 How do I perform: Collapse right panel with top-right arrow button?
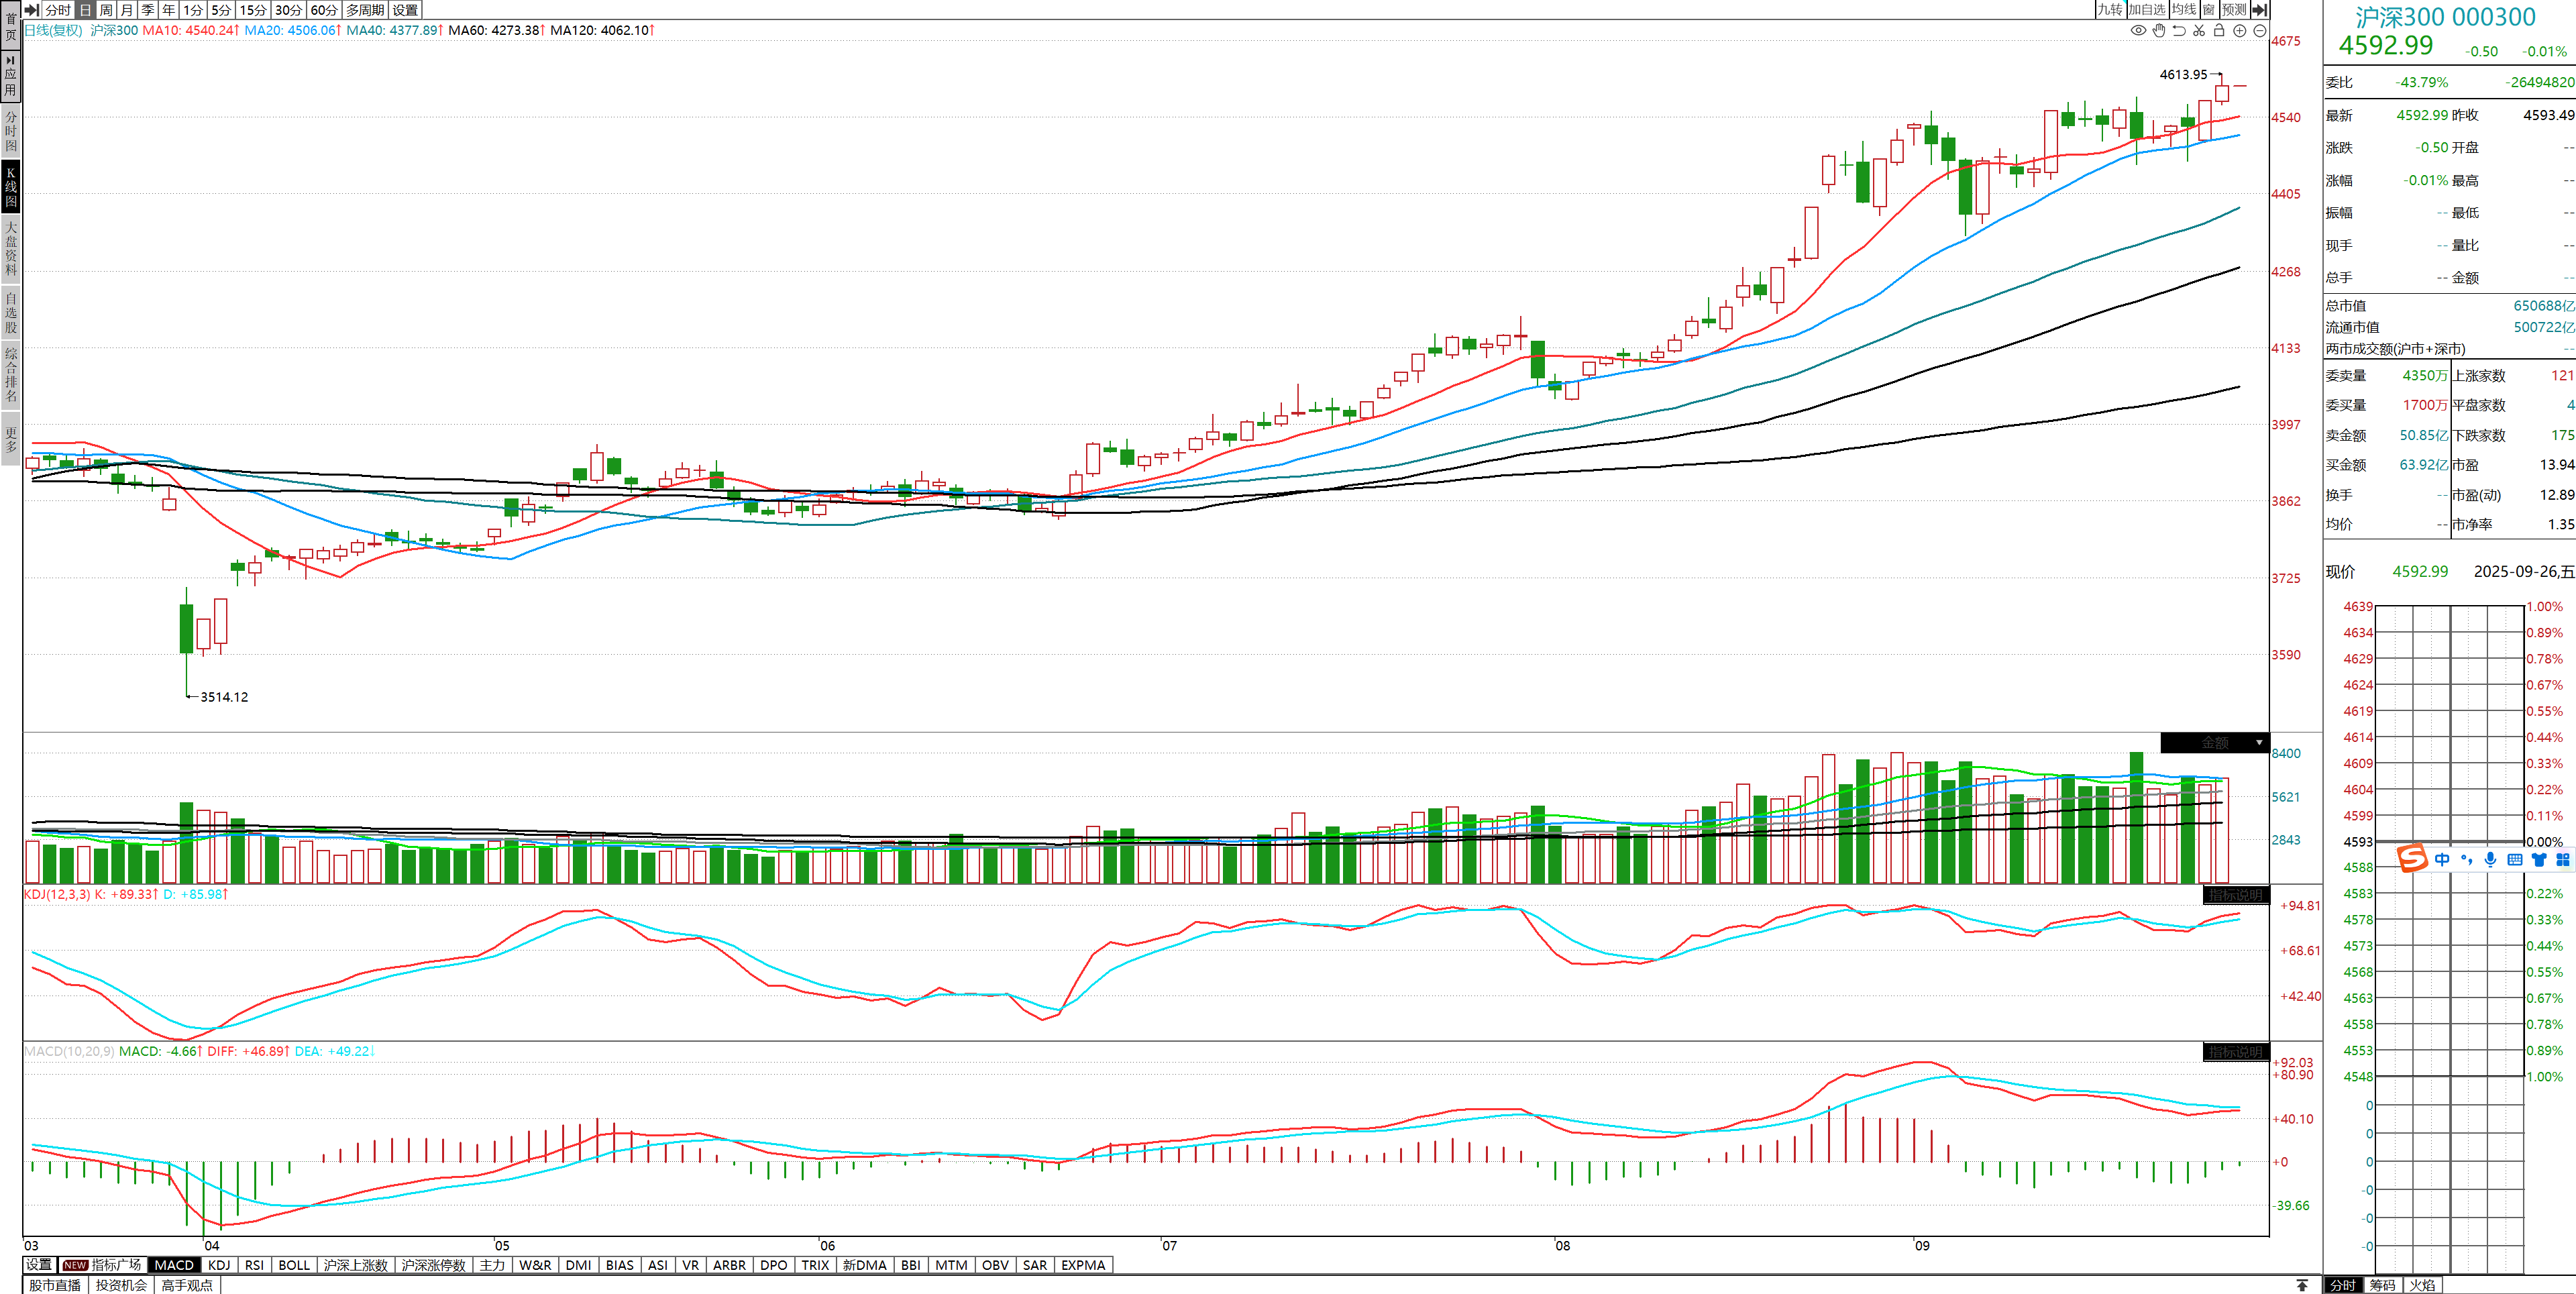point(2259,9)
